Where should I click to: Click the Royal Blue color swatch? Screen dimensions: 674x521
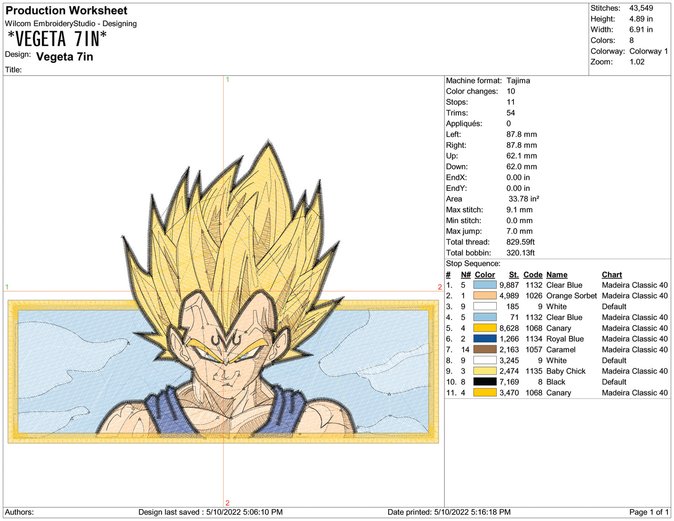pyautogui.click(x=485, y=339)
